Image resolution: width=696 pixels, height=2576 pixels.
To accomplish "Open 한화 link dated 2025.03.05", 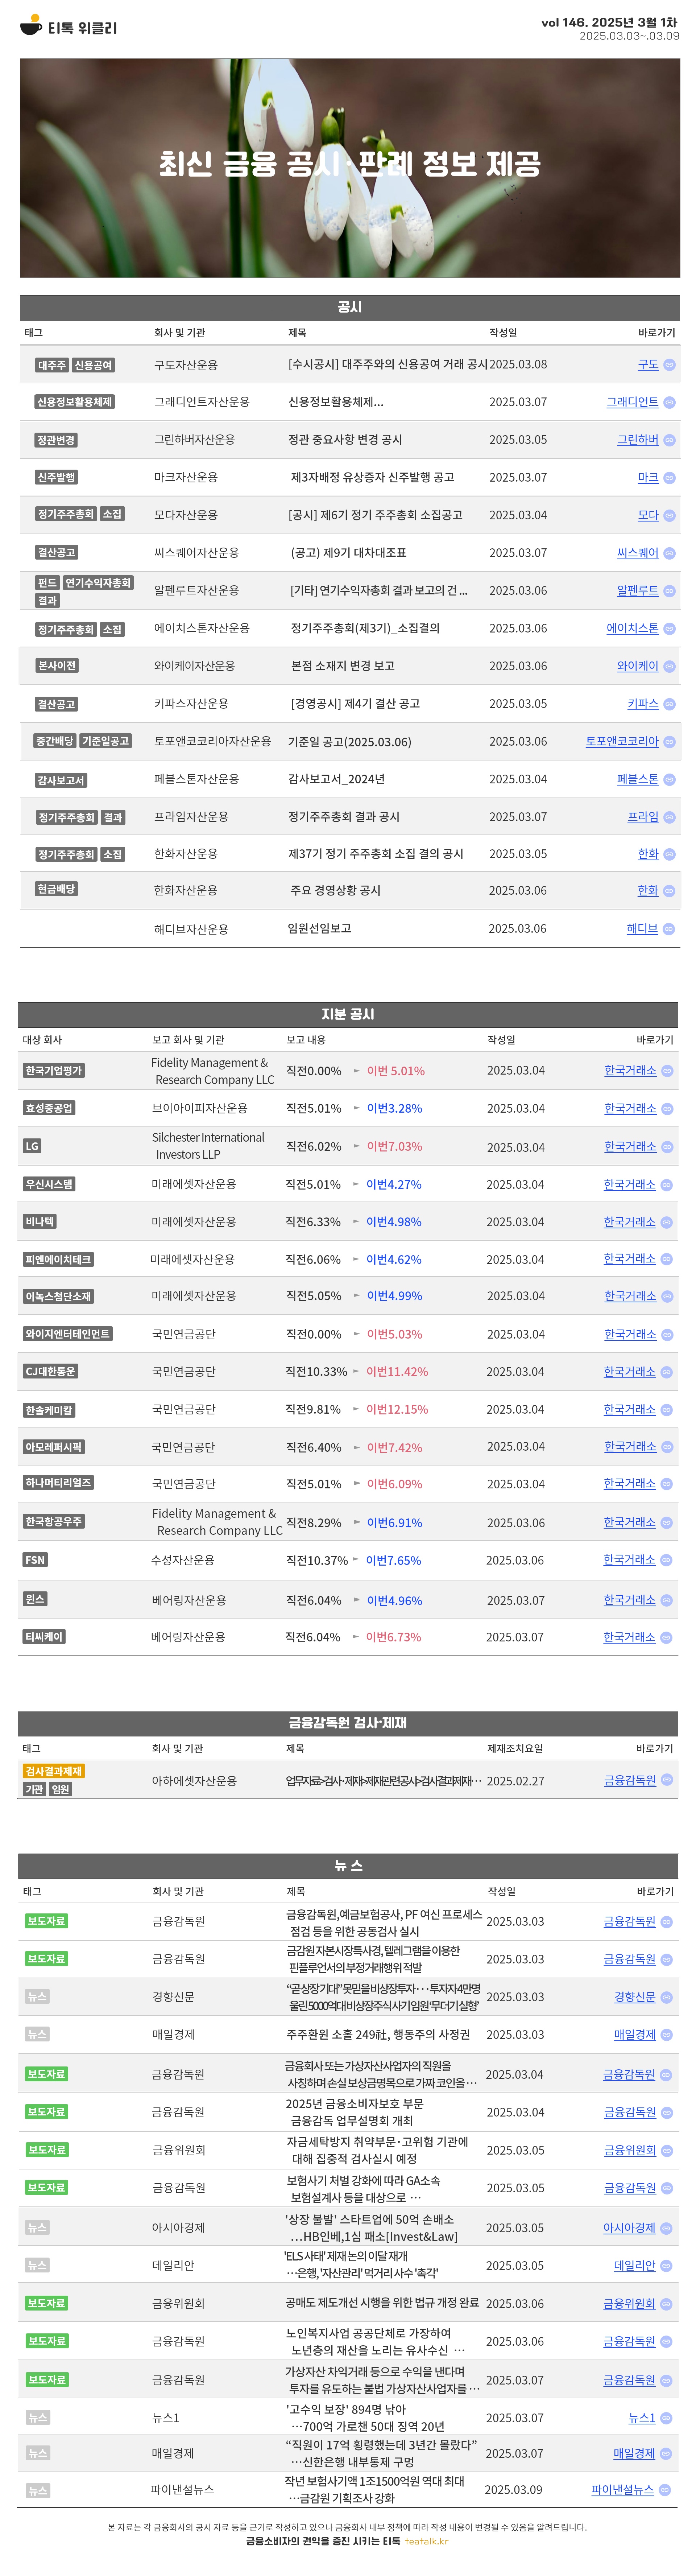I will [x=648, y=854].
